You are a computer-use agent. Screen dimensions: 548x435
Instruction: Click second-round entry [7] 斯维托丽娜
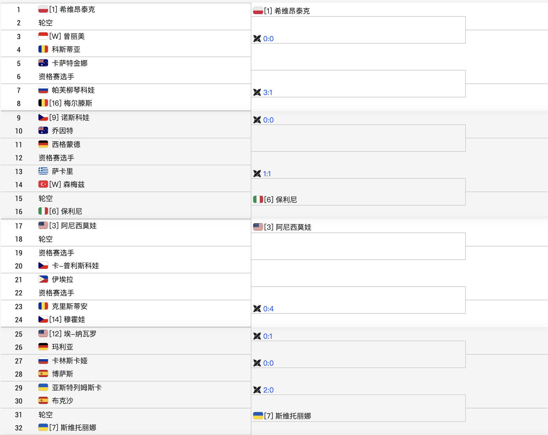287,416
